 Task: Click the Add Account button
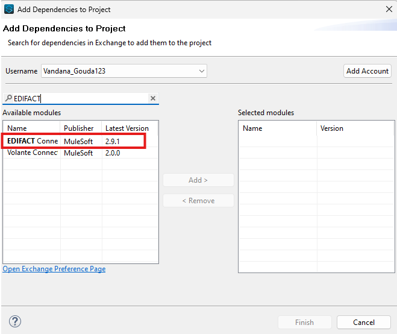click(x=367, y=71)
